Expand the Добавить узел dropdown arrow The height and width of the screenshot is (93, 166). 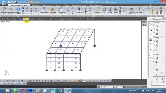[x=6, y=14]
